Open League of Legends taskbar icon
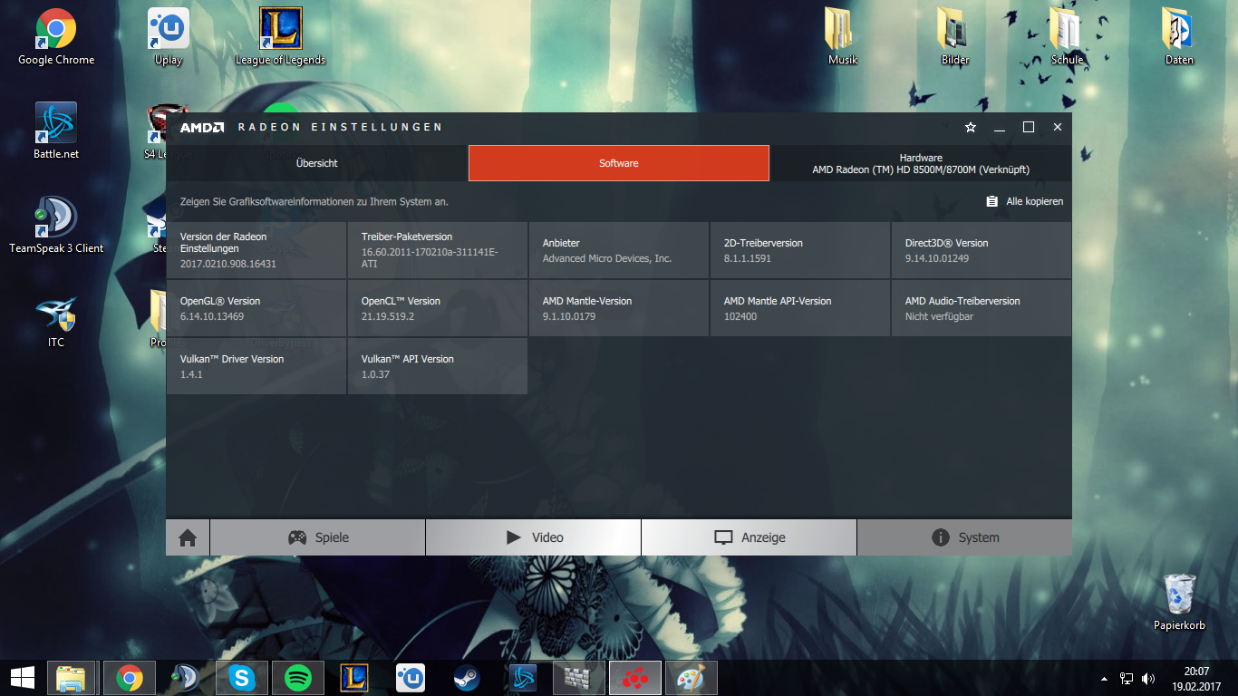Screen dimensions: 1238x696 click(354, 678)
